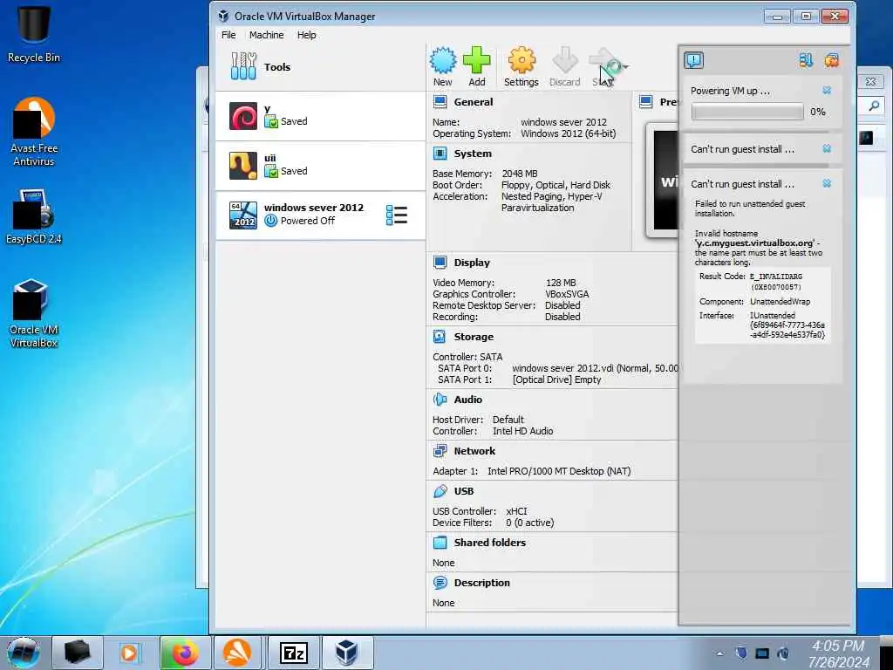Image resolution: width=893 pixels, height=670 pixels.
Task: Click the Network adapters icon
Action: pyautogui.click(x=440, y=451)
